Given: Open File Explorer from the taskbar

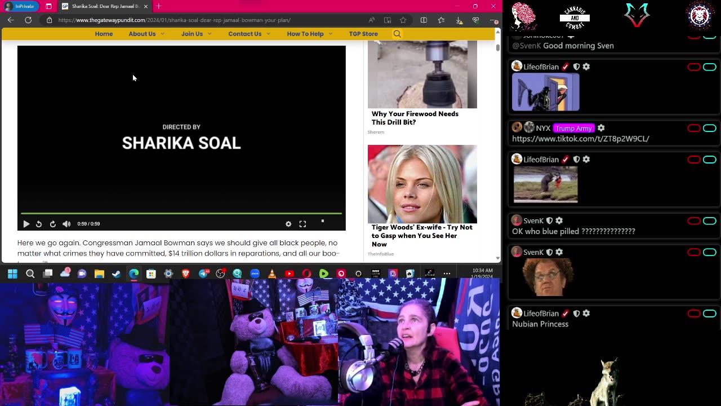Looking at the screenshot, I should coord(99,274).
